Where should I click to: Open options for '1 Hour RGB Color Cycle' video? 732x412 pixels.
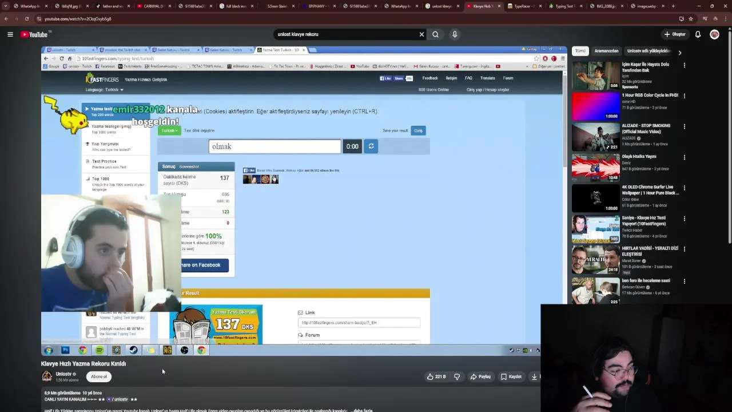click(684, 96)
